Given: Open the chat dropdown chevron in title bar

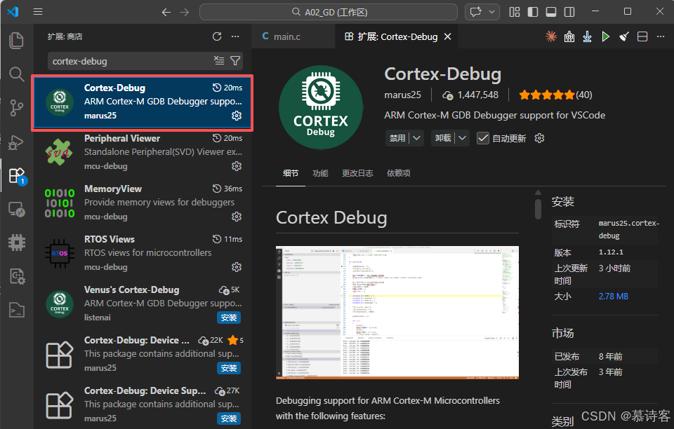Looking at the screenshot, I should tap(491, 12).
